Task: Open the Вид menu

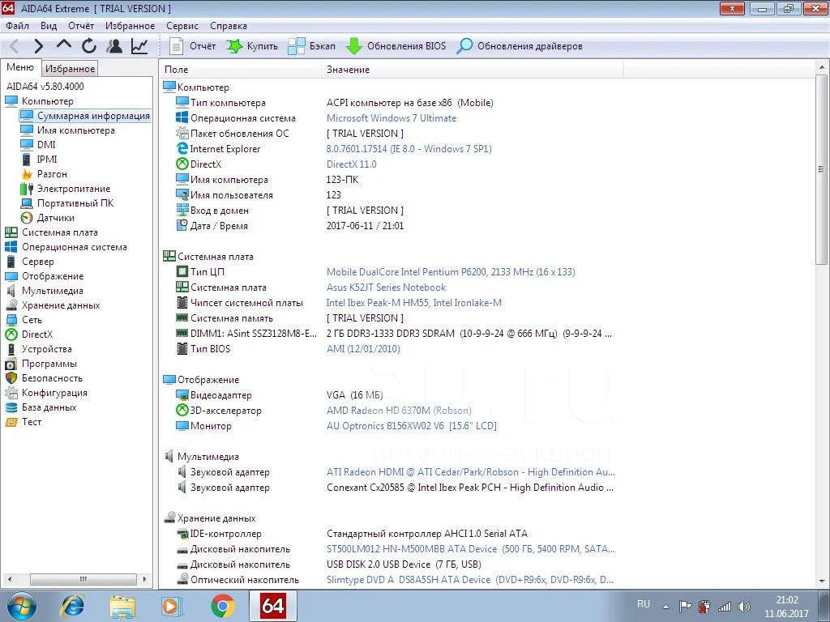Action: [x=49, y=26]
